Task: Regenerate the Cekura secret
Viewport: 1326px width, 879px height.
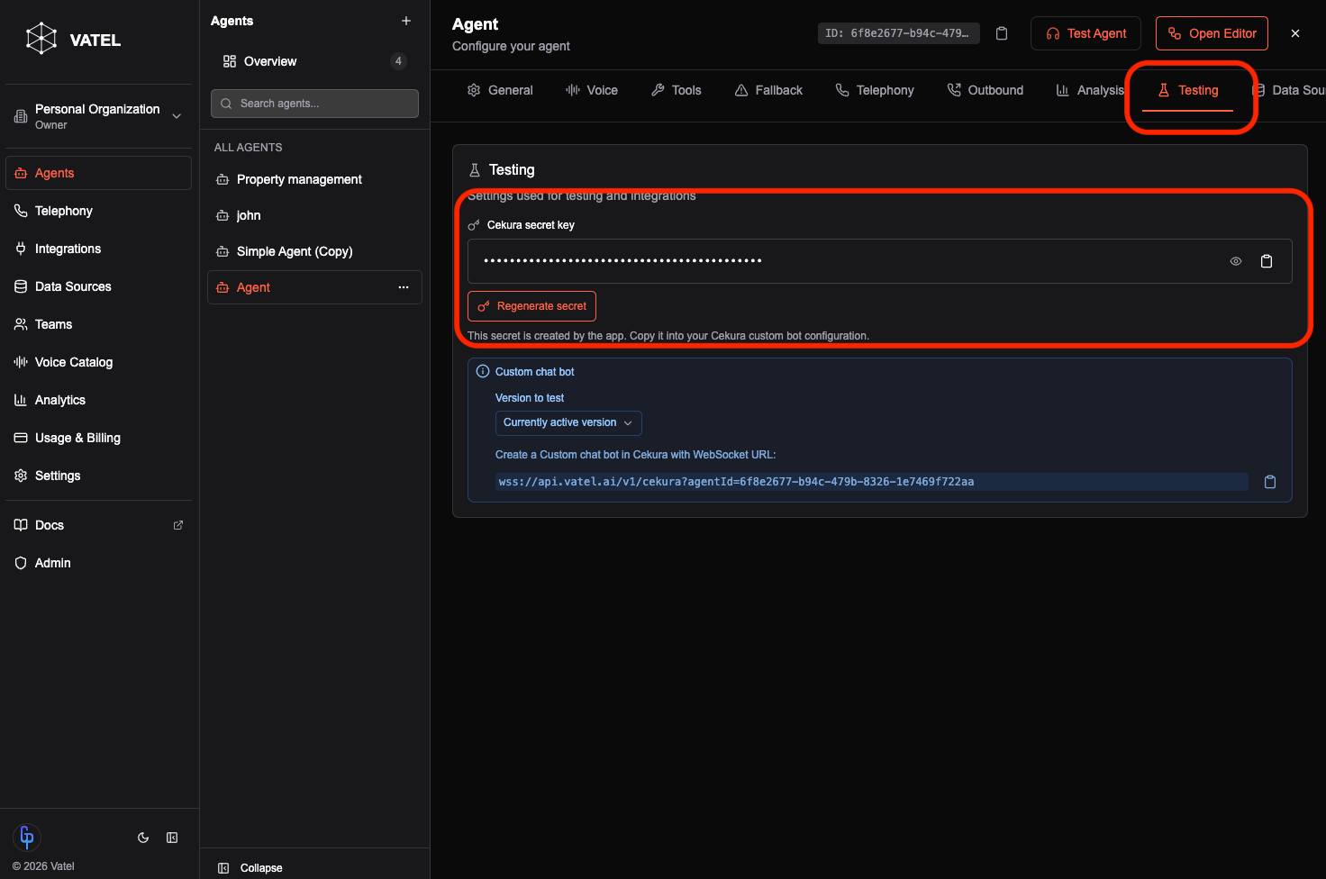Action: 531,306
